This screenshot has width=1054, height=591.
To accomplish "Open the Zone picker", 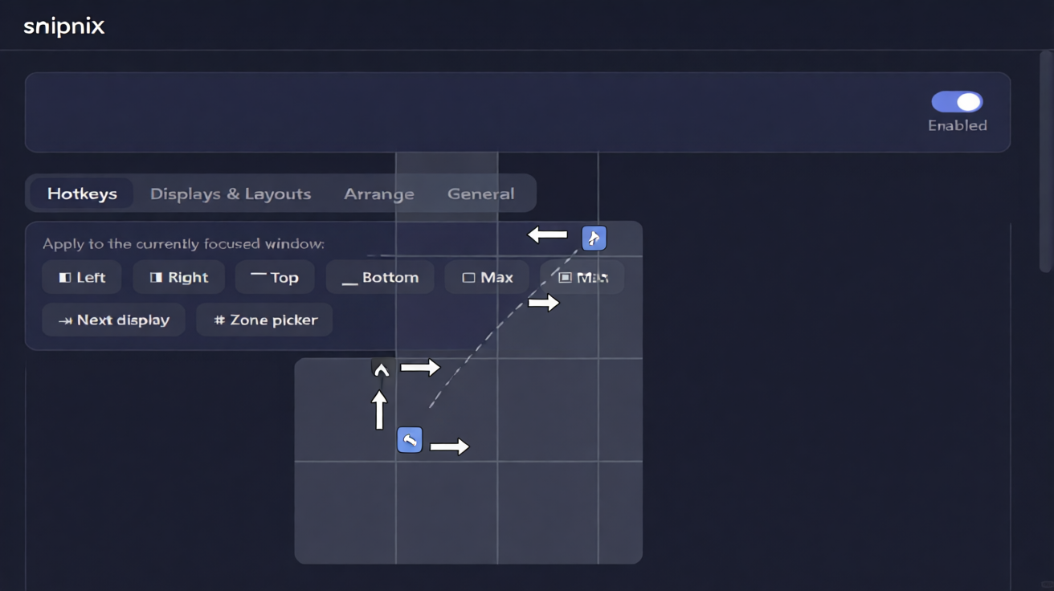I will (264, 320).
